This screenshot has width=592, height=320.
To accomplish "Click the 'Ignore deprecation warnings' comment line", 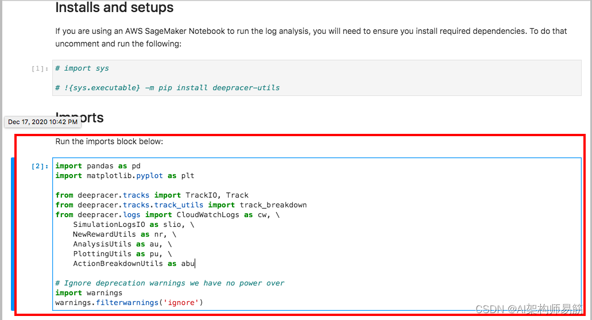I will (x=170, y=283).
